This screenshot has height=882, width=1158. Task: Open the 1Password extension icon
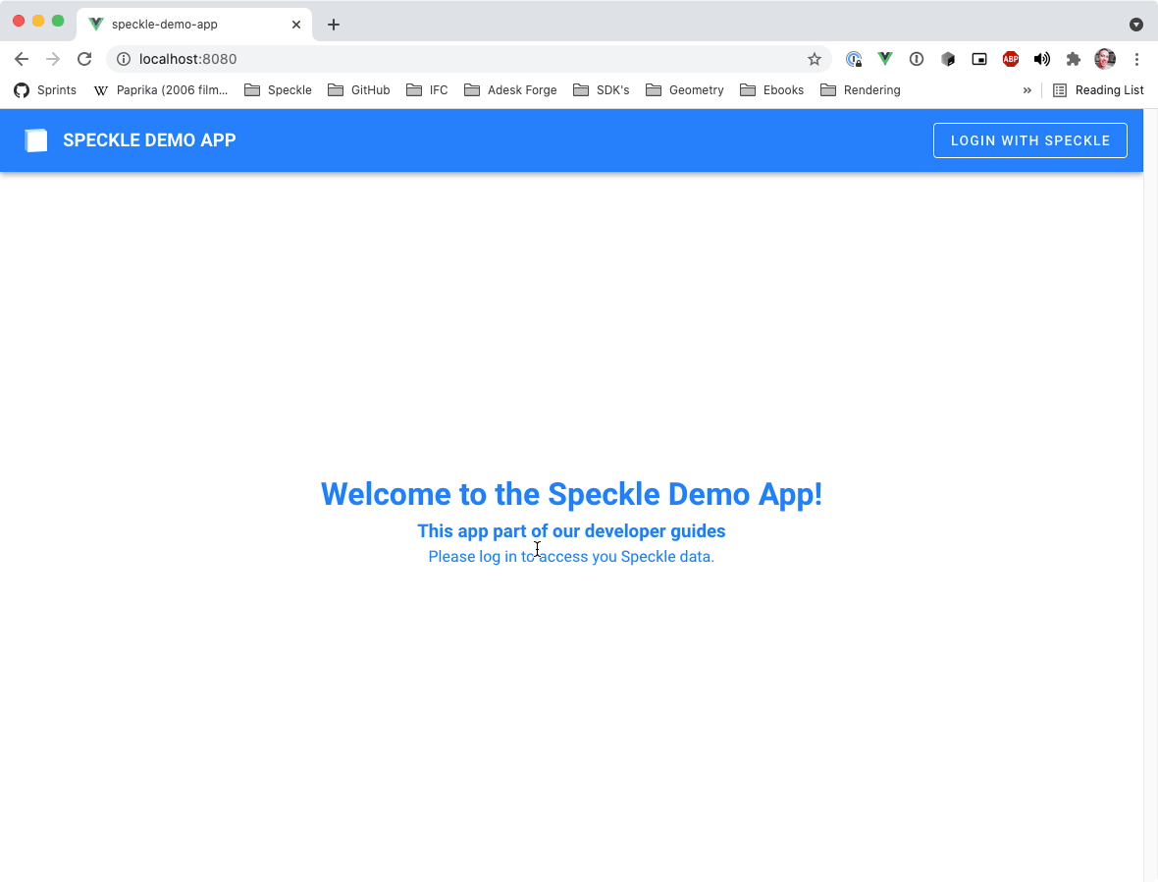[917, 59]
